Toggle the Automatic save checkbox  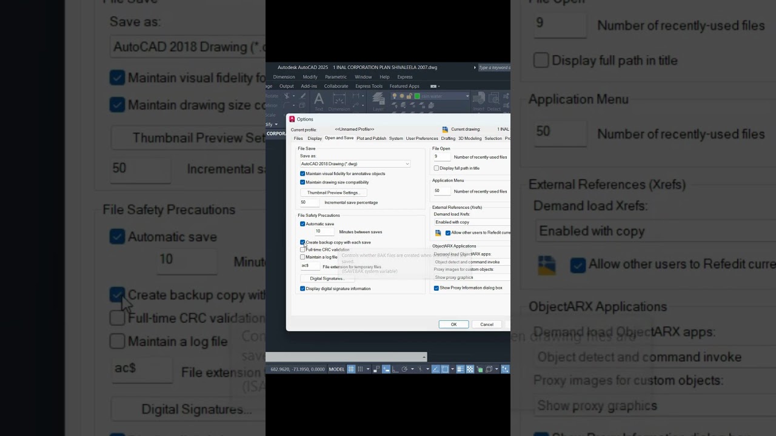point(303,224)
